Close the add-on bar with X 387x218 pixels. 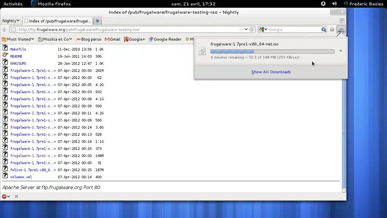[x=16, y=196]
